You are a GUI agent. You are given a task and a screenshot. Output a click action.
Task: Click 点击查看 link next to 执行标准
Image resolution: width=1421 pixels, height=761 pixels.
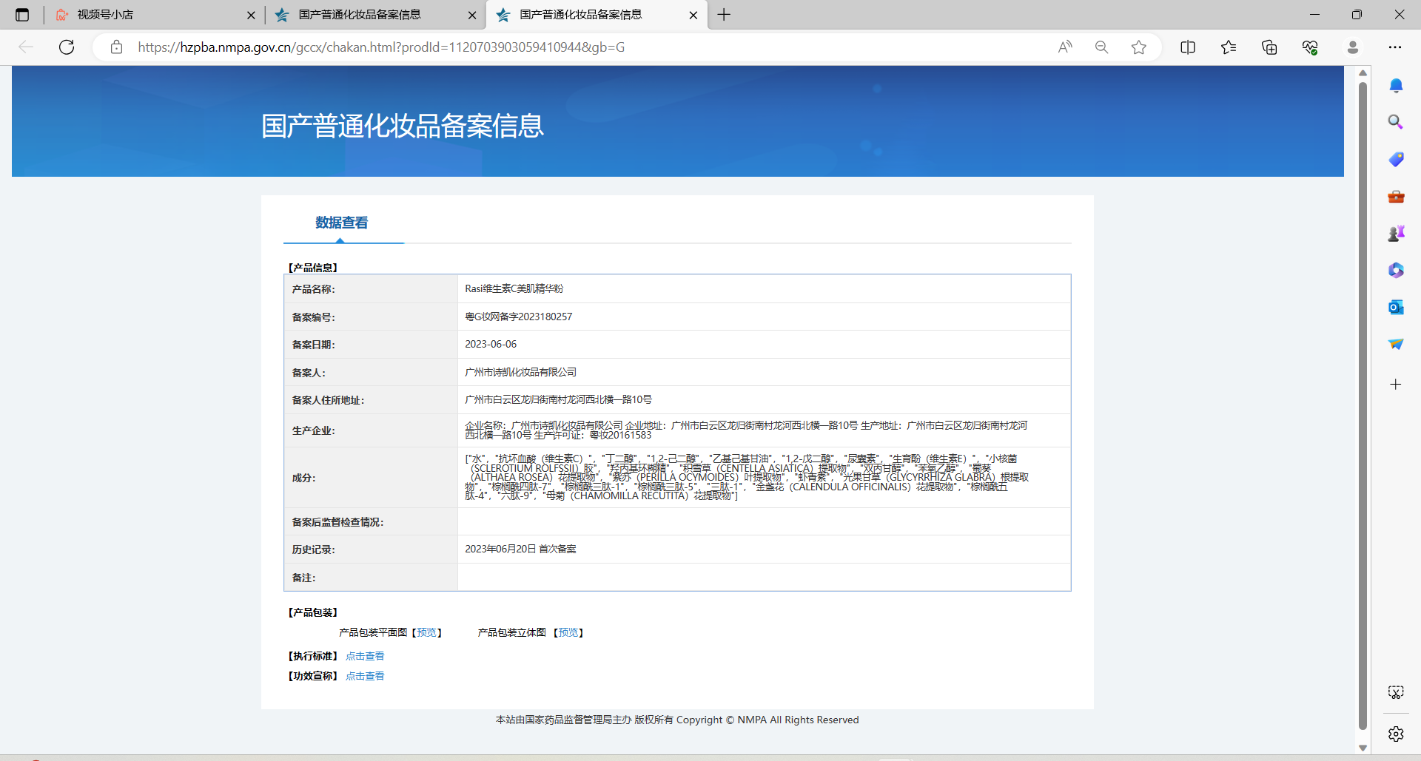[x=365, y=656]
